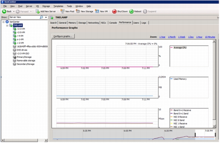Image resolution: width=220 pixels, height=143 pixels.
Task: Zoom graphs to 1 Year
Action: 162,37
